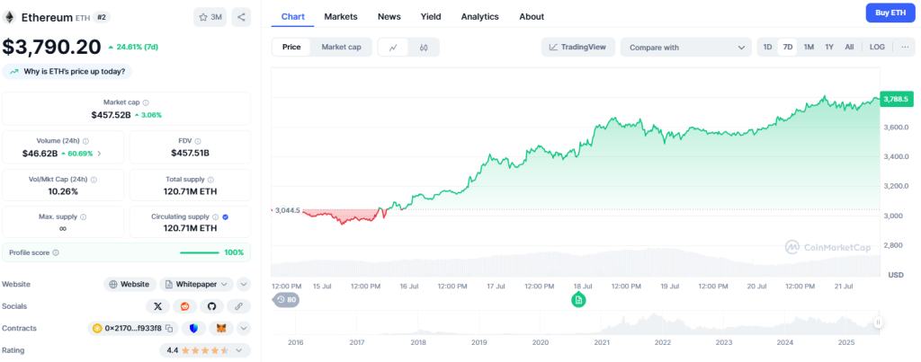Click the 3,788.5 current price label
This screenshot has width=921, height=362.
pyautogui.click(x=897, y=99)
